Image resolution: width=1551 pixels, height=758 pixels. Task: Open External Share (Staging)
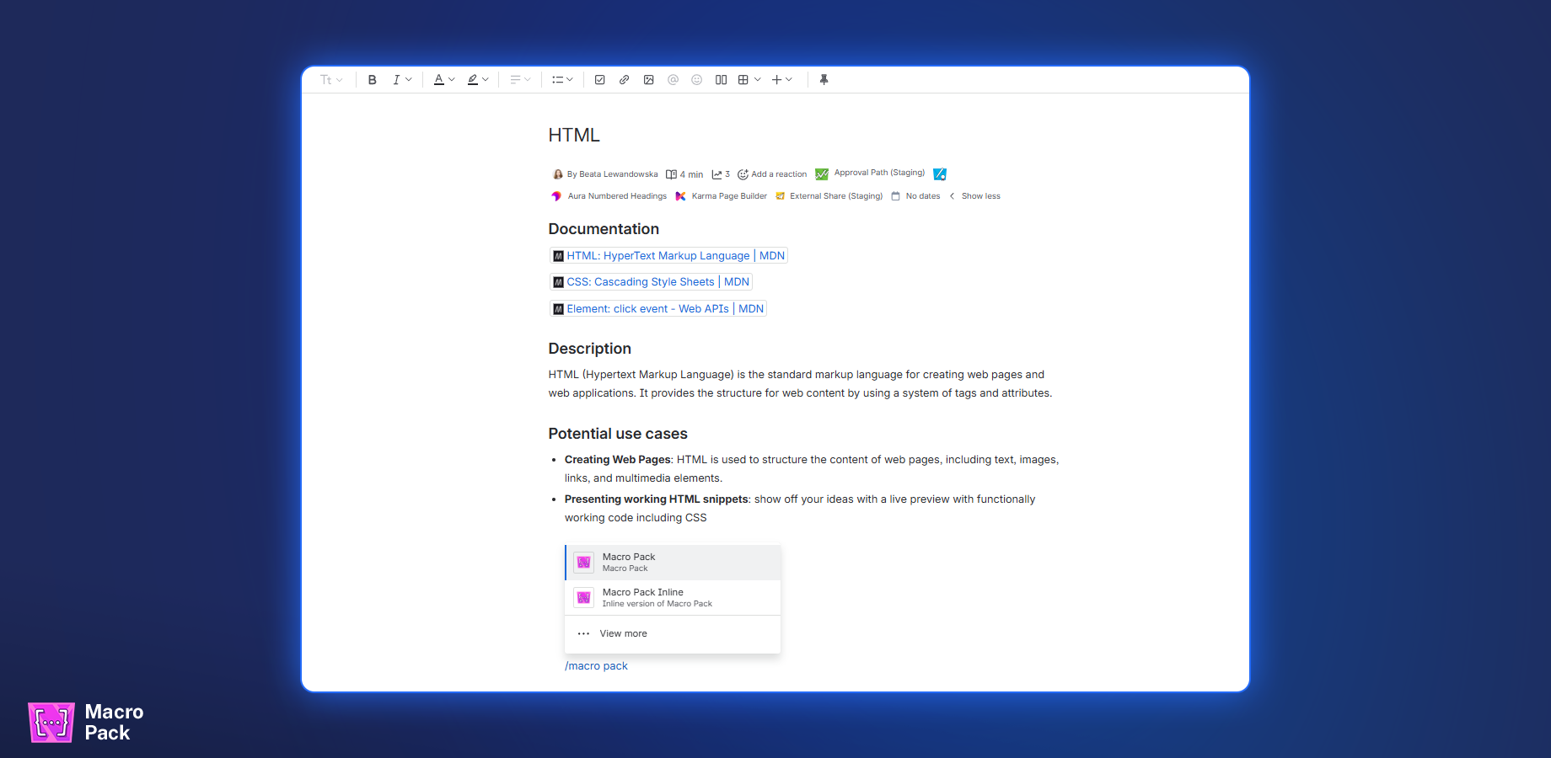(836, 196)
